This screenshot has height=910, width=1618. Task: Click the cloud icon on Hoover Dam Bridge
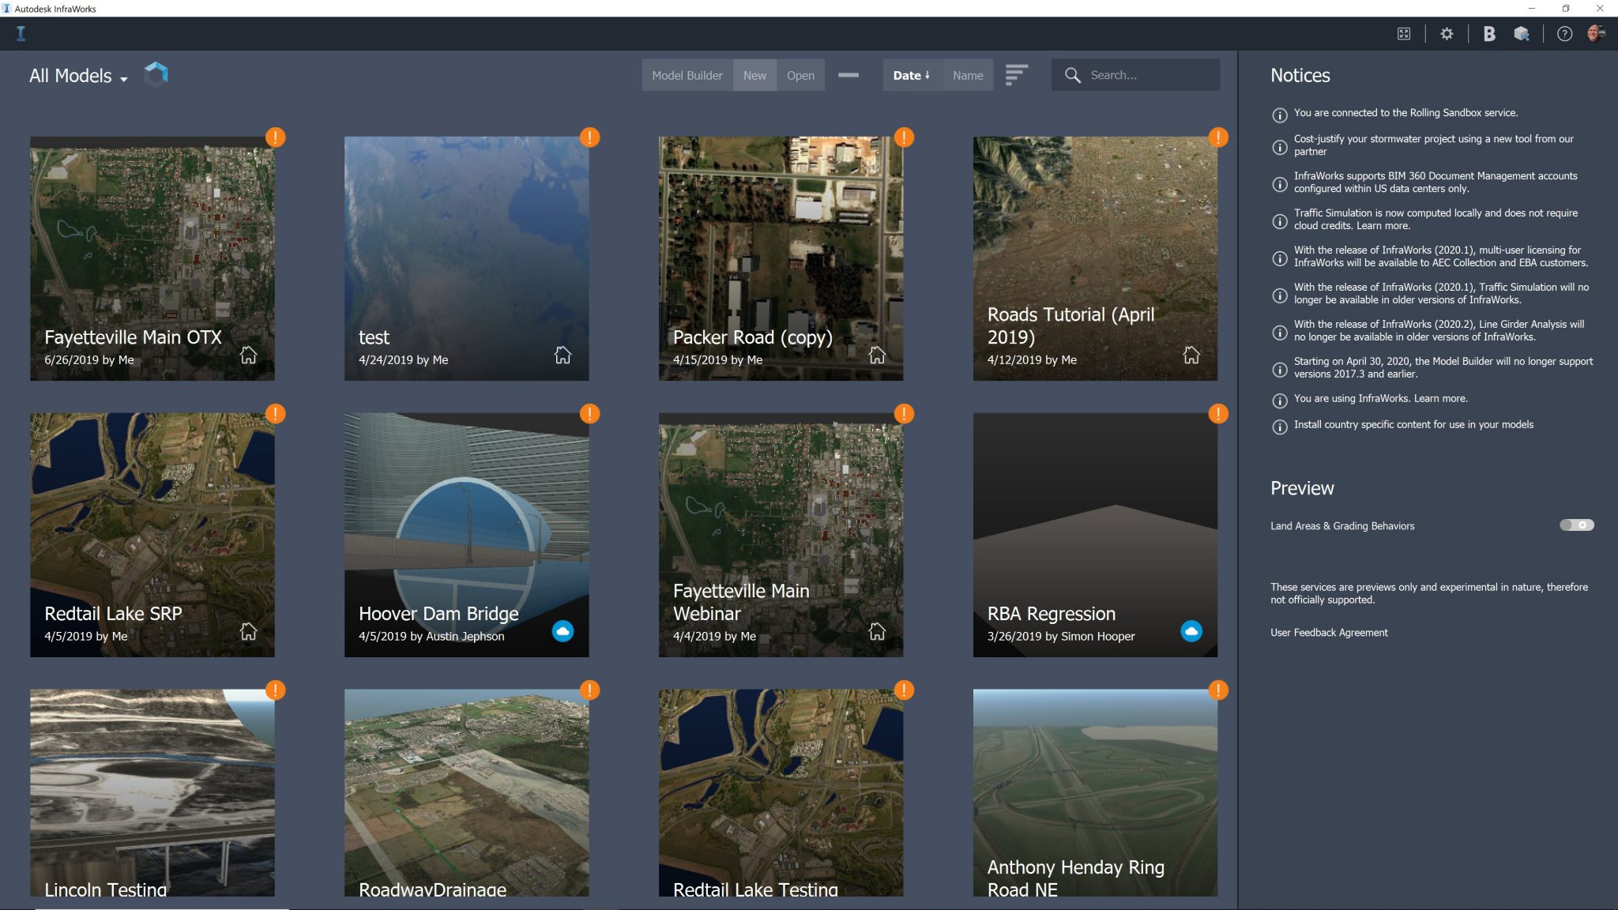tap(563, 631)
